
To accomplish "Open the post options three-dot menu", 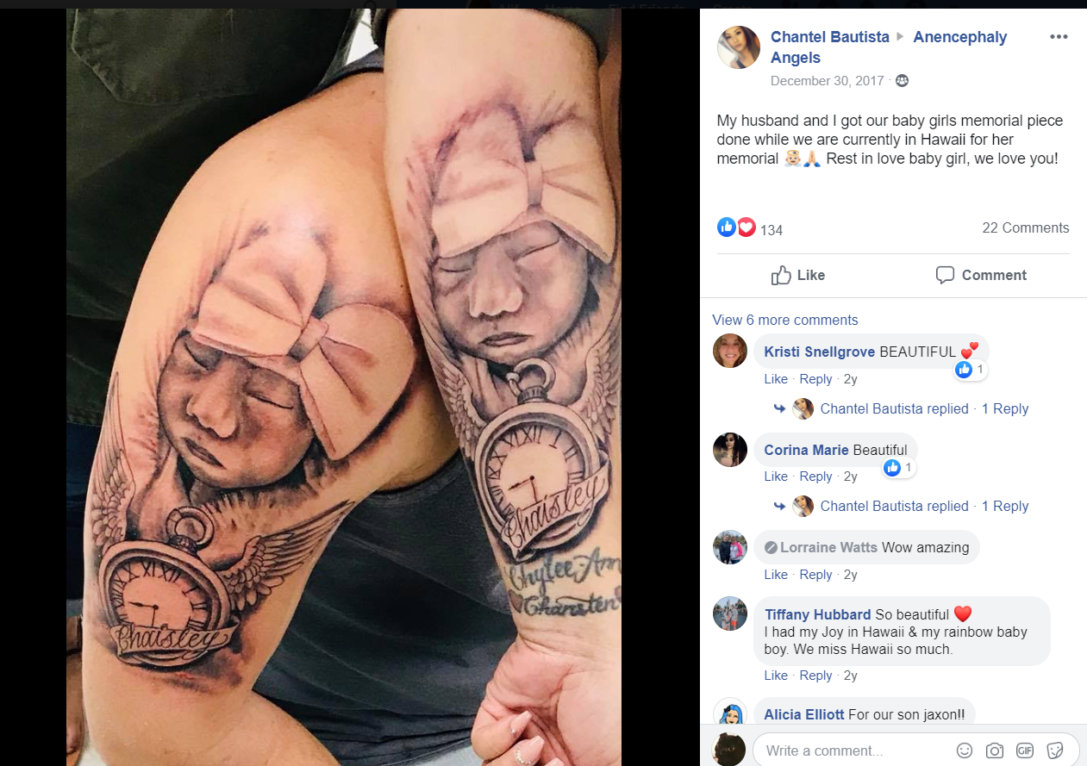I will 1059,37.
